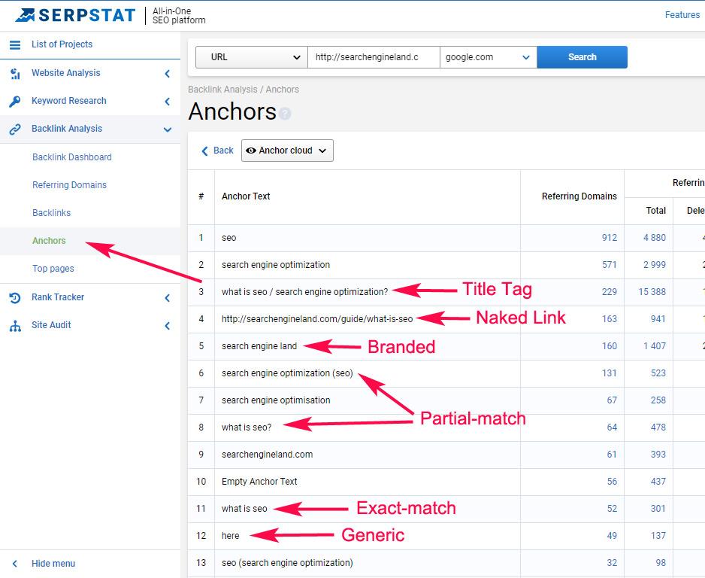Screen dimensions: 705x578
Task: Click 15 388 total backlinks value
Action: 652,292
